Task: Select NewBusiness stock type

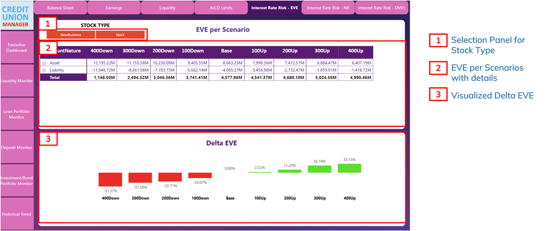Action: coord(71,35)
